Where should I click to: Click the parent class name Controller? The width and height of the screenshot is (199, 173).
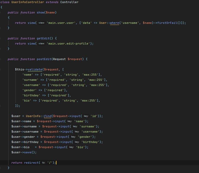(x=69, y=2)
